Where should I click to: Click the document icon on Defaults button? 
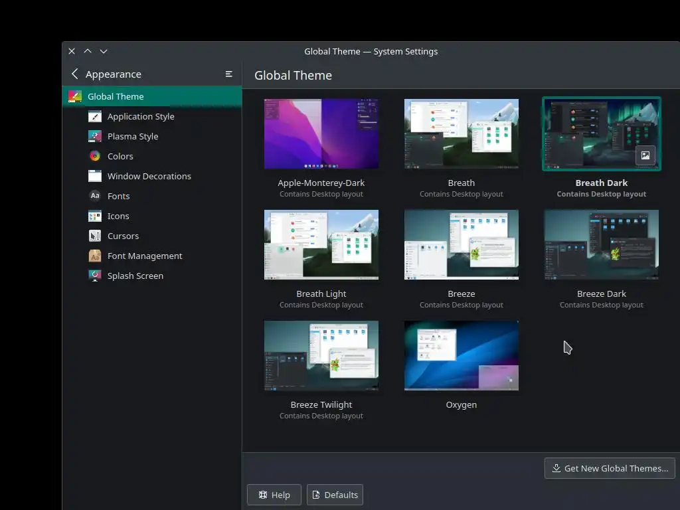pyautogui.click(x=316, y=495)
